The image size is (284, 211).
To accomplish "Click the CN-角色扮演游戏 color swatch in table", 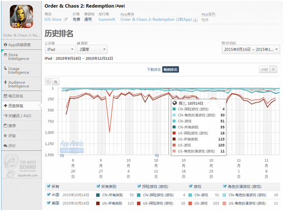I will [x=224, y=195].
